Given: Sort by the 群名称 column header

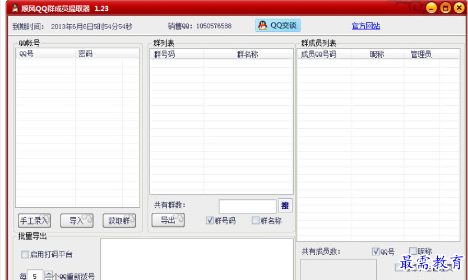Looking at the screenshot, I should [248, 54].
